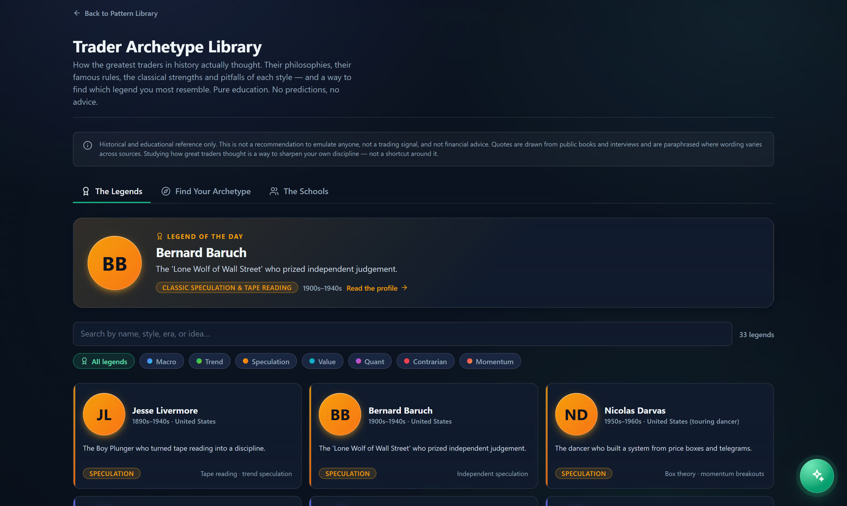Image resolution: width=847 pixels, height=506 pixels.
Task: Open the Jesse Livermore card title
Action: pyautogui.click(x=165, y=411)
